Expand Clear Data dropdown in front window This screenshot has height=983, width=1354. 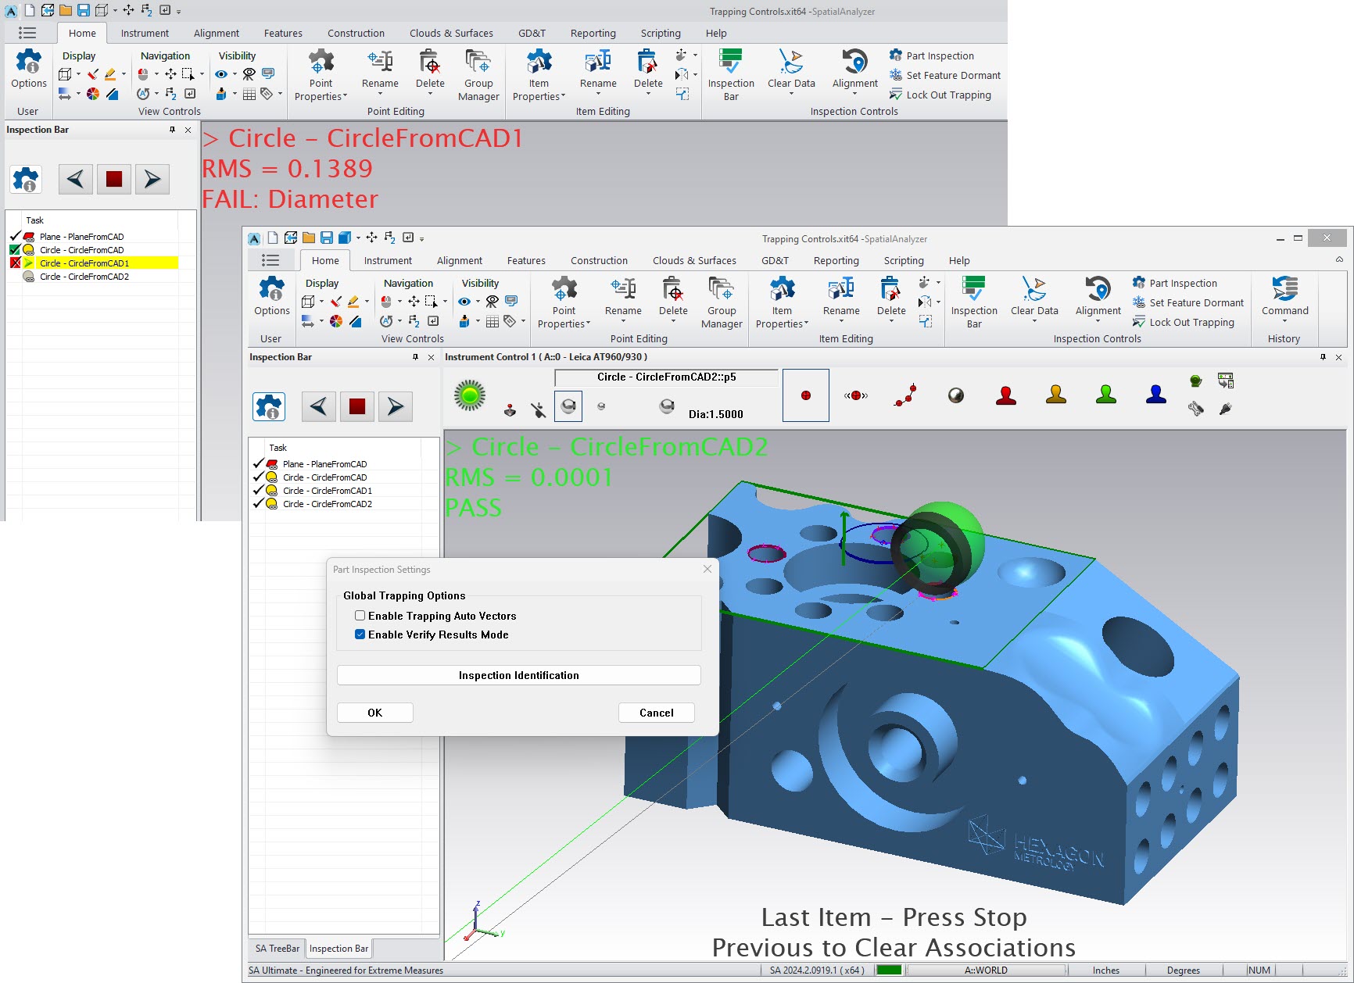[x=1034, y=321]
